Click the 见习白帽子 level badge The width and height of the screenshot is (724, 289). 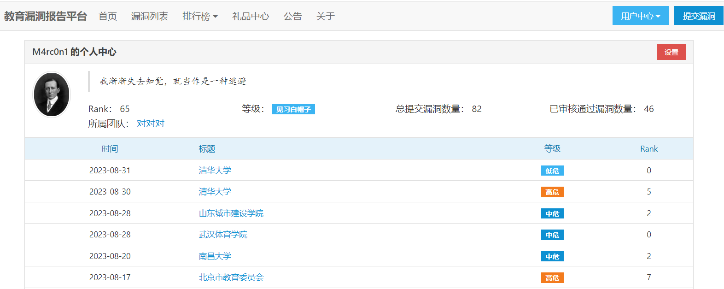(293, 109)
